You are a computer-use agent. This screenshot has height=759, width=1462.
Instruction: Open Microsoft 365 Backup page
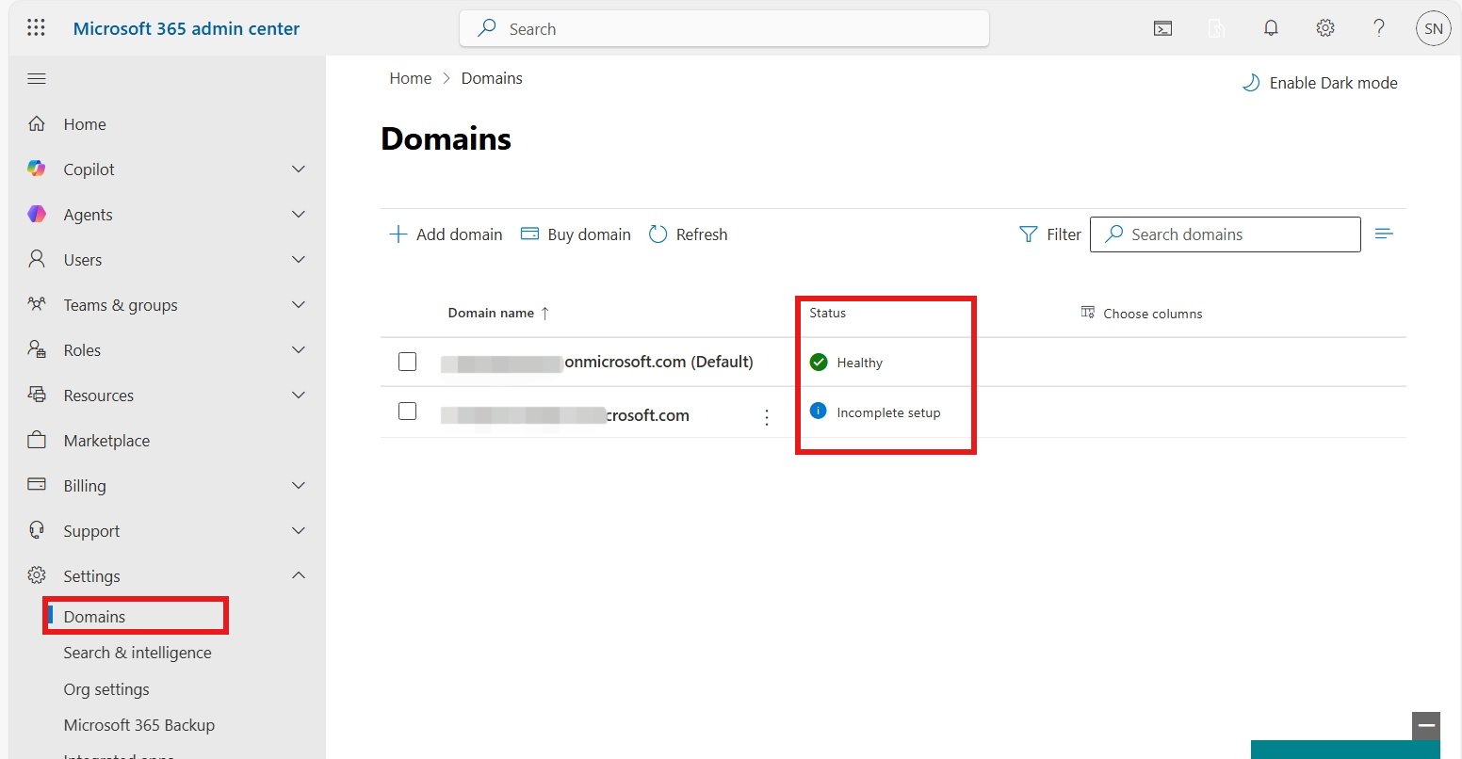[x=139, y=725]
